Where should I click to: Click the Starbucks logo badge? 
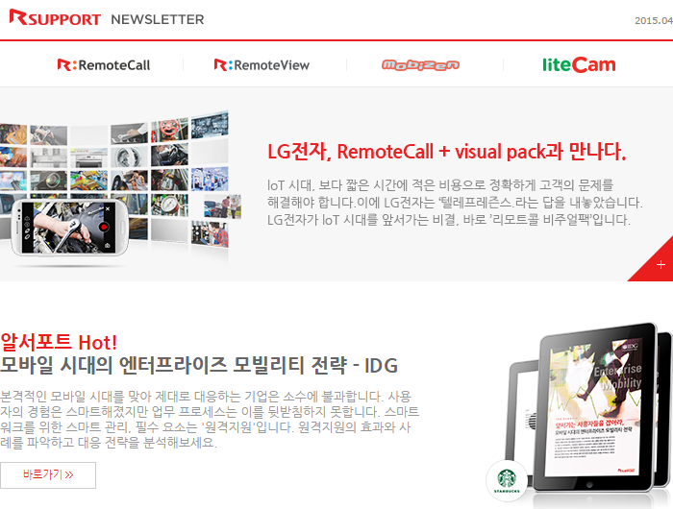point(507,480)
